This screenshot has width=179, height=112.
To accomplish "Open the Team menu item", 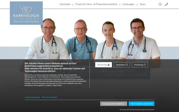I will coord(143,4).
